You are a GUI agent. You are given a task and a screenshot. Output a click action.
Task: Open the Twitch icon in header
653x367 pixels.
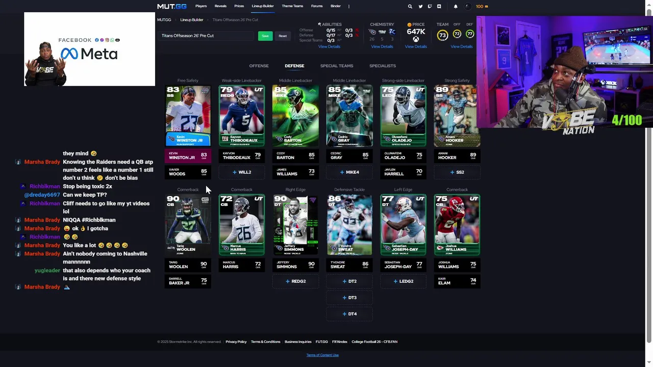pyautogui.click(x=430, y=6)
